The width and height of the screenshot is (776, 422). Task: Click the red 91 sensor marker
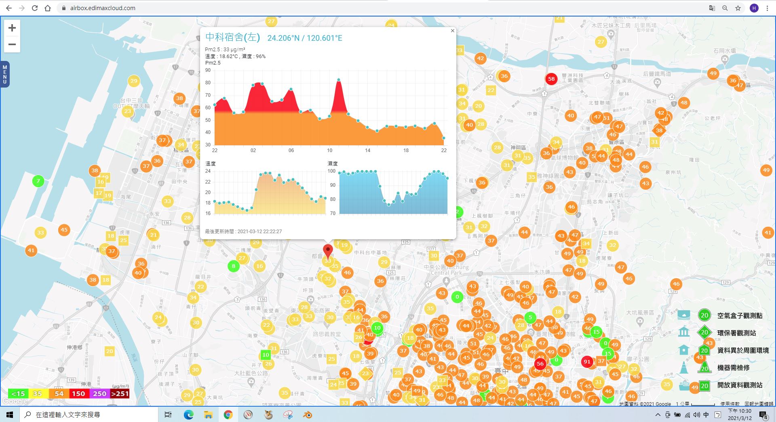587,361
